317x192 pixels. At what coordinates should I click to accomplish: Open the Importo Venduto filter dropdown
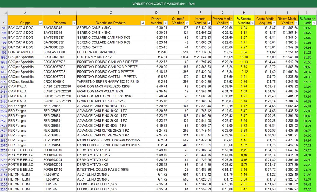(209, 23)
